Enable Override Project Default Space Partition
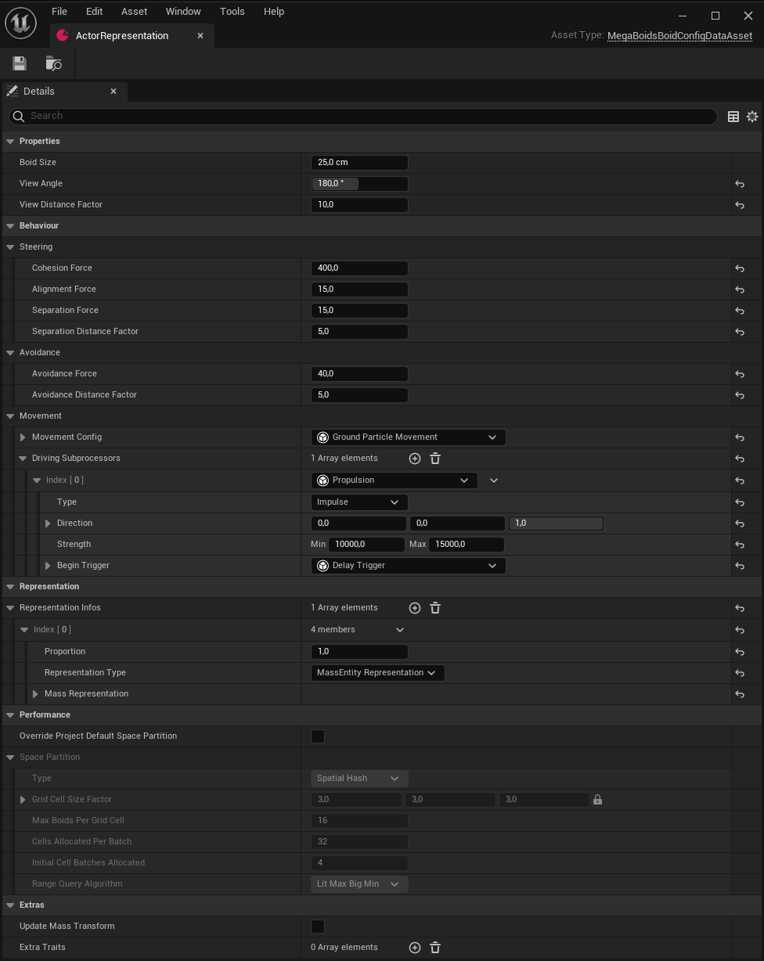This screenshot has height=961, width=764. [318, 736]
